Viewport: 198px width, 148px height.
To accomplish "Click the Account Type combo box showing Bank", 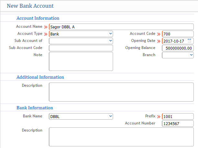I will coord(81,34).
